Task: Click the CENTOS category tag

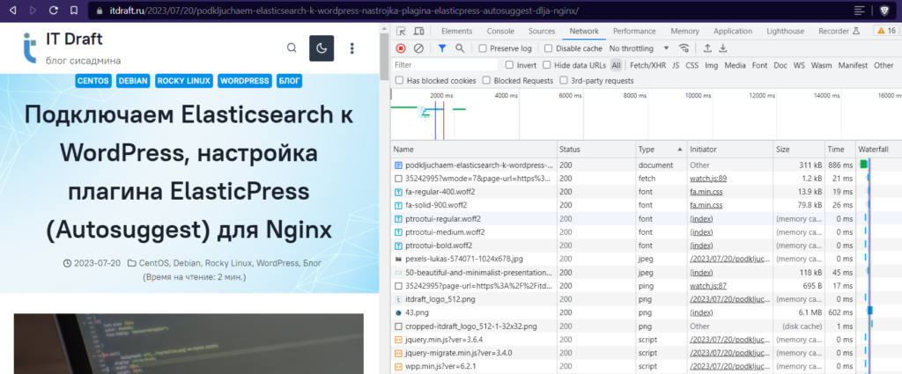Action: [93, 81]
